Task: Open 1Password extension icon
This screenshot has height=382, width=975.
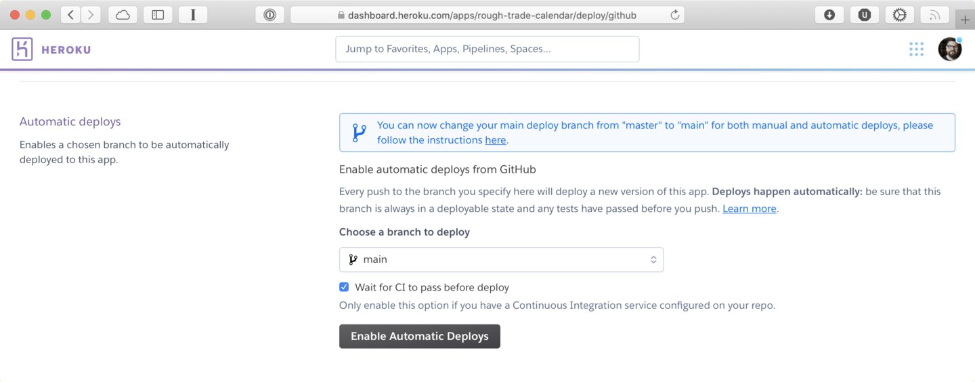Action: (x=269, y=15)
